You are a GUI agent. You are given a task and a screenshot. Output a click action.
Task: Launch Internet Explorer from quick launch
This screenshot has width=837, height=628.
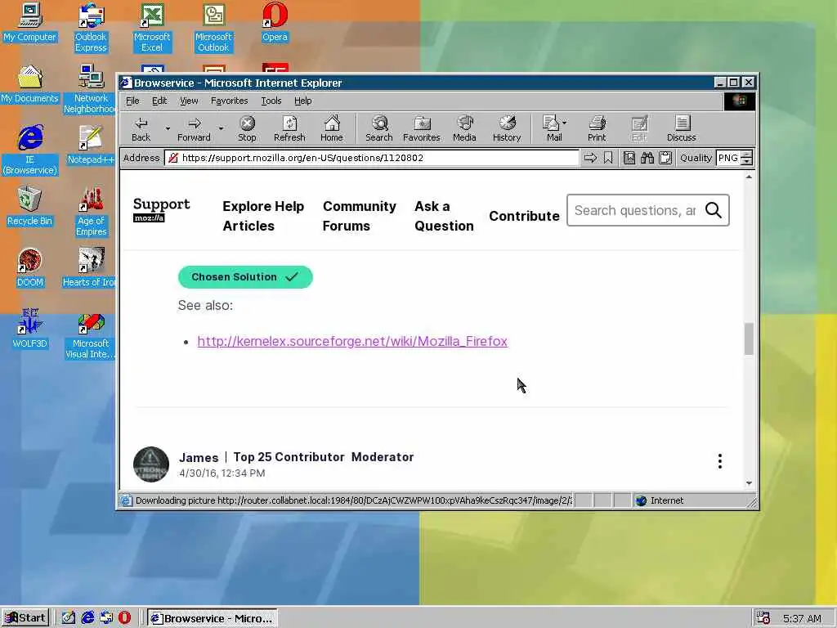tap(87, 618)
